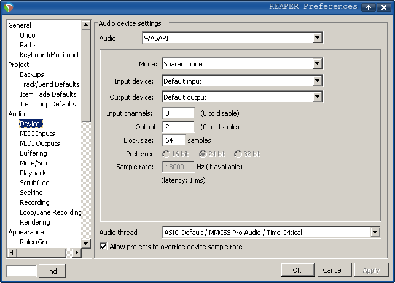The image size is (395, 283).
Task: Click the tree horizontal scrollbar left arrow
Action: (x=12, y=252)
